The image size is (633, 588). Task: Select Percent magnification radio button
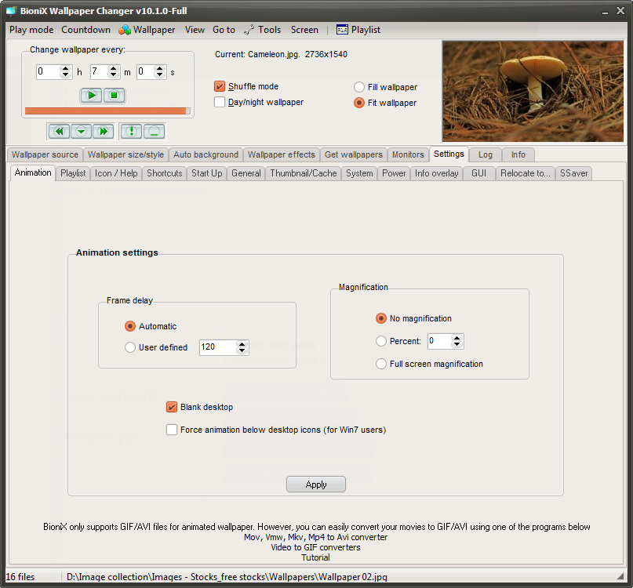click(x=380, y=341)
